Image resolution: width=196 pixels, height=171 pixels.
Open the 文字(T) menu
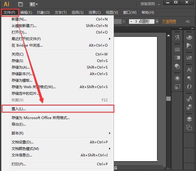(60, 12)
